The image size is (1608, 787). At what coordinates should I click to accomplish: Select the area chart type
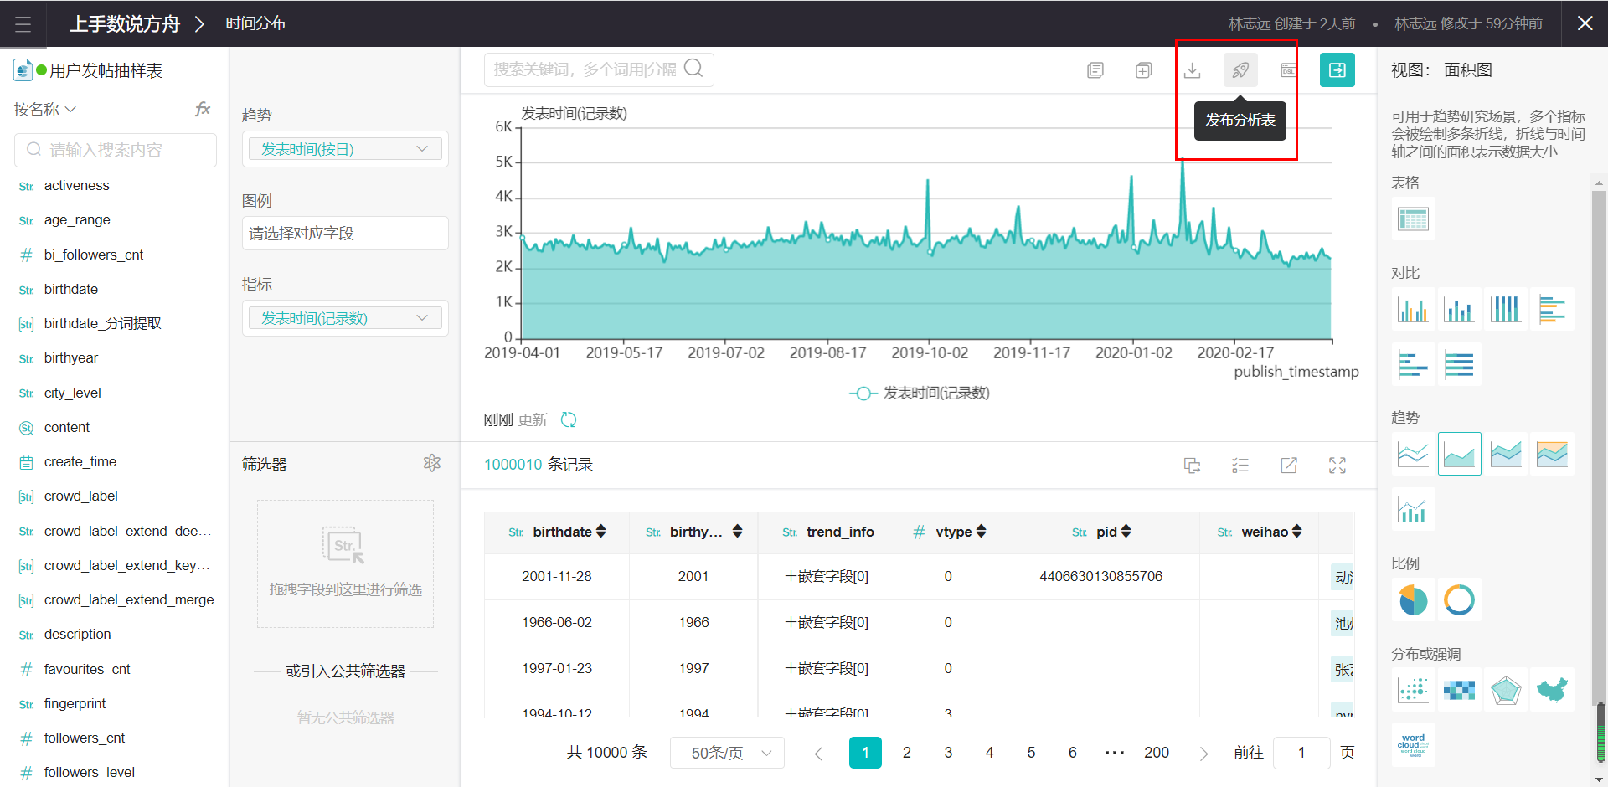click(1460, 455)
